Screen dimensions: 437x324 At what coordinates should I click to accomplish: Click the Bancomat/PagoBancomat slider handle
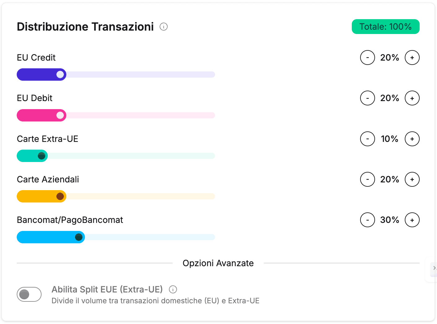78,237
